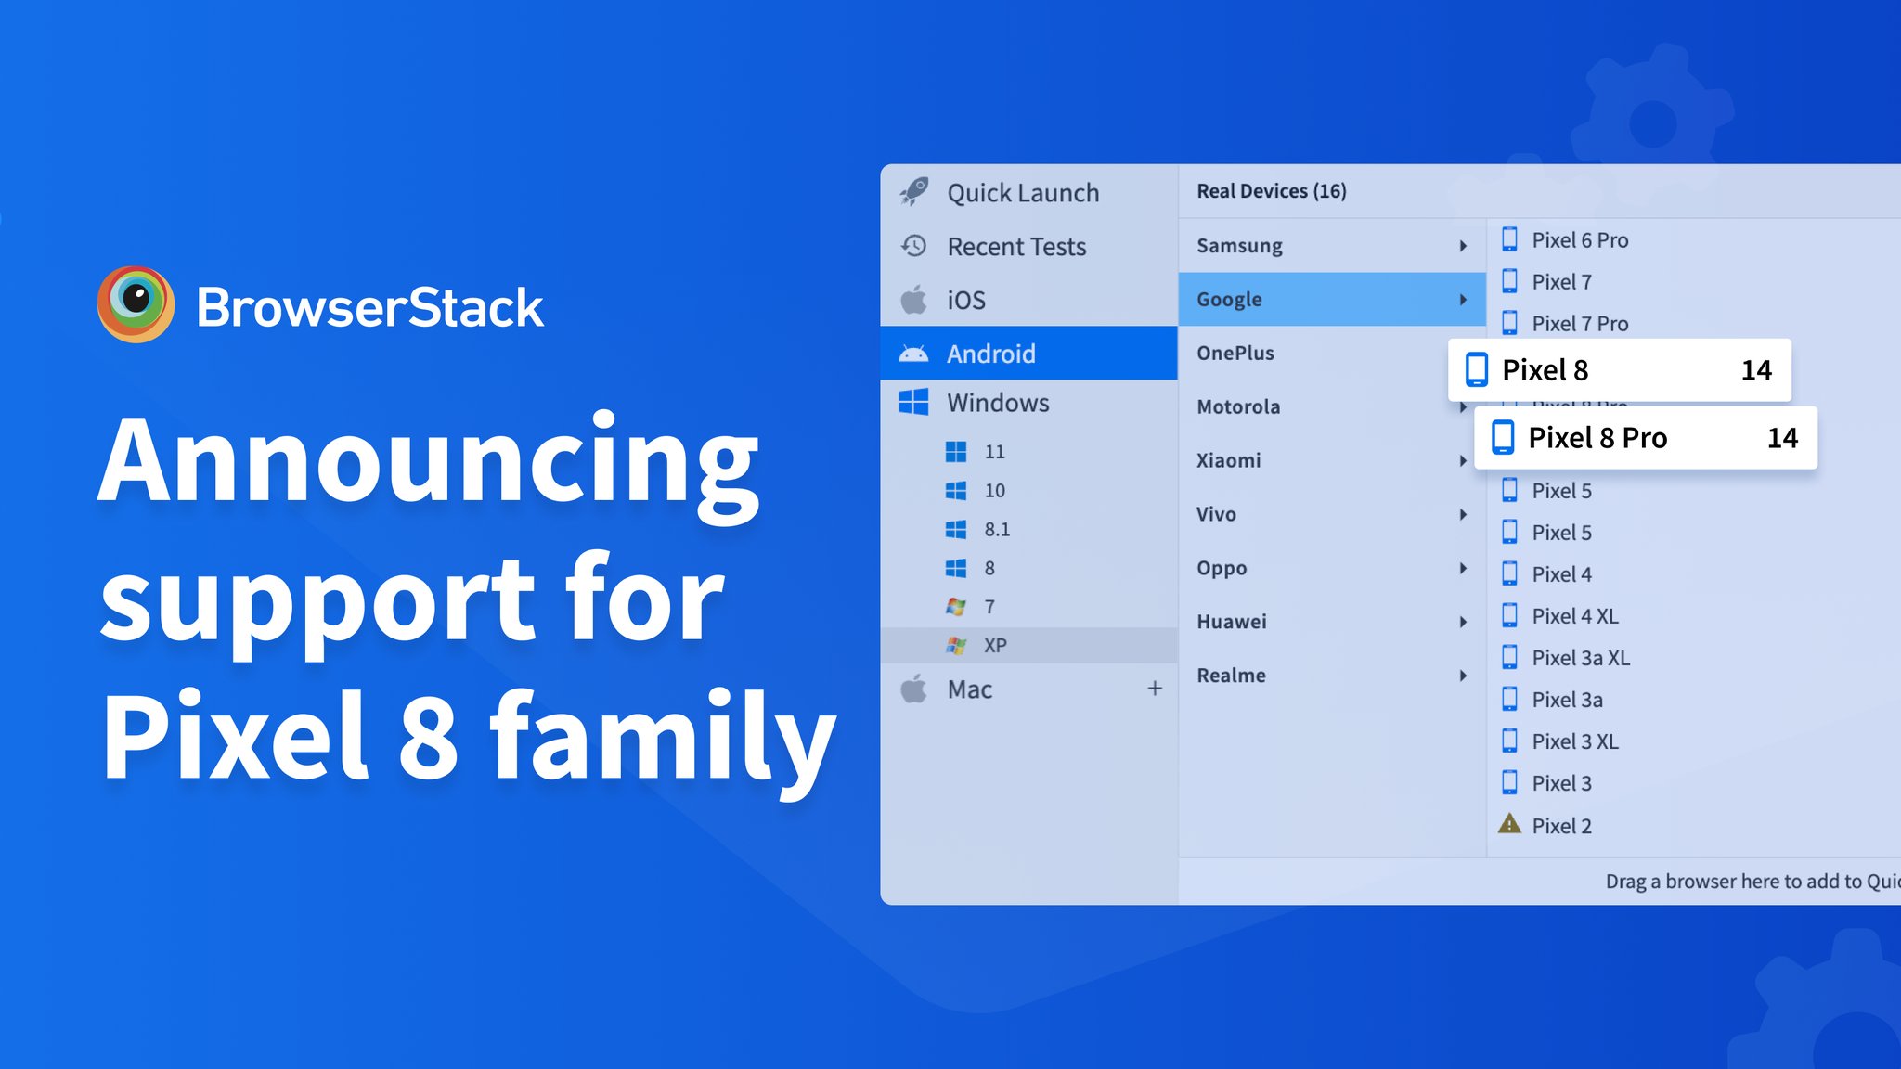Image resolution: width=1901 pixels, height=1069 pixels.
Task: Click the BrowserStack wordmark text
Action: coord(369,307)
